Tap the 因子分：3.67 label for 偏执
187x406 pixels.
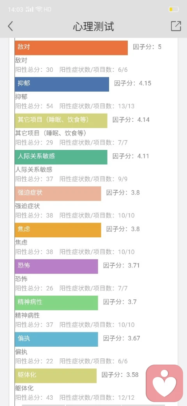[x=122, y=338]
